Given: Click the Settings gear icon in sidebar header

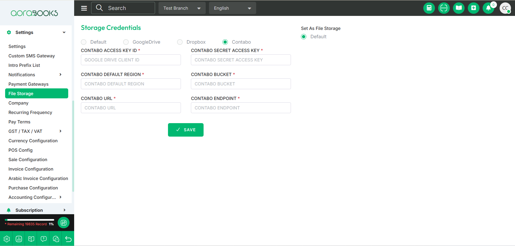Looking at the screenshot, I should click(x=9, y=32).
